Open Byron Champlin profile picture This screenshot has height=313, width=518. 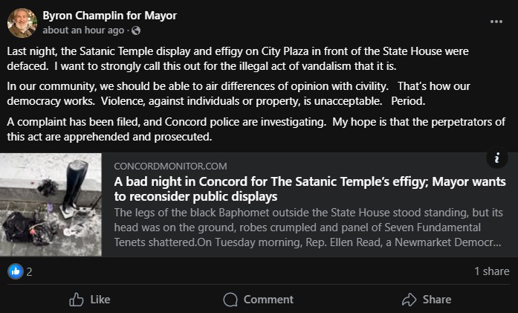click(22, 22)
